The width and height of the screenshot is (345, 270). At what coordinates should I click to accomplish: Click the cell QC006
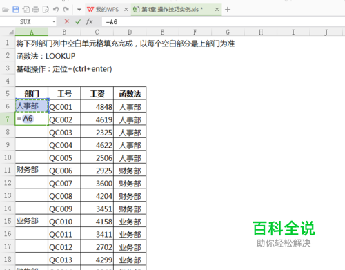pyautogui.click(x=64, y=170)
